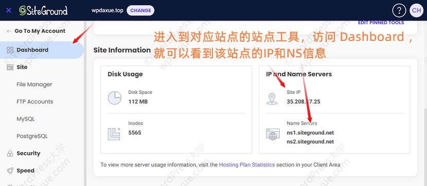The width and height of the screenshot is (427, 186).
Task: Open FTP Accounts
Action: click(x=35, y=101)
